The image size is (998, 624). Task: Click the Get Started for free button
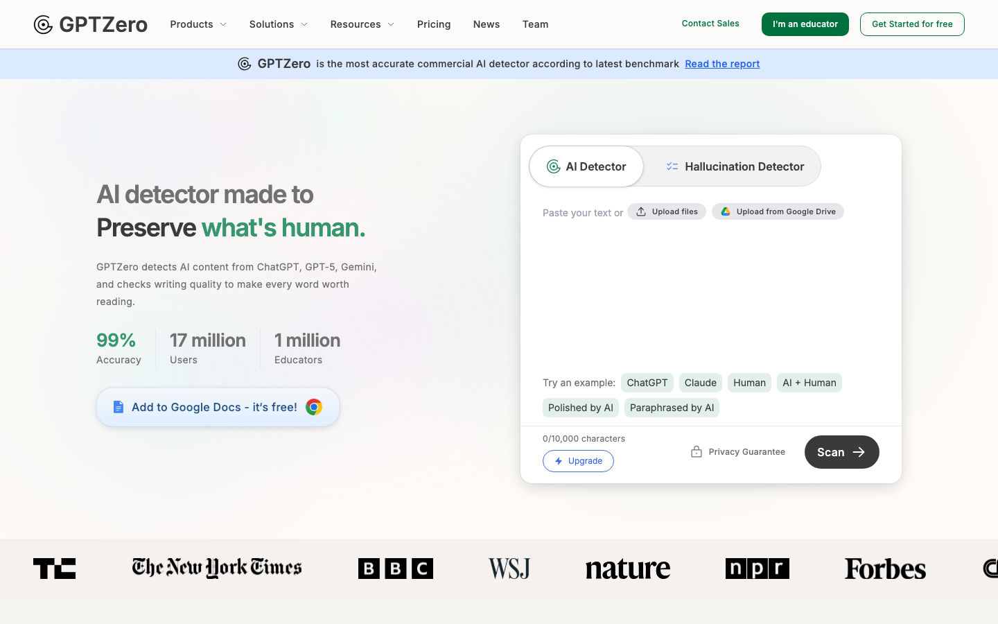pos(912,24)
